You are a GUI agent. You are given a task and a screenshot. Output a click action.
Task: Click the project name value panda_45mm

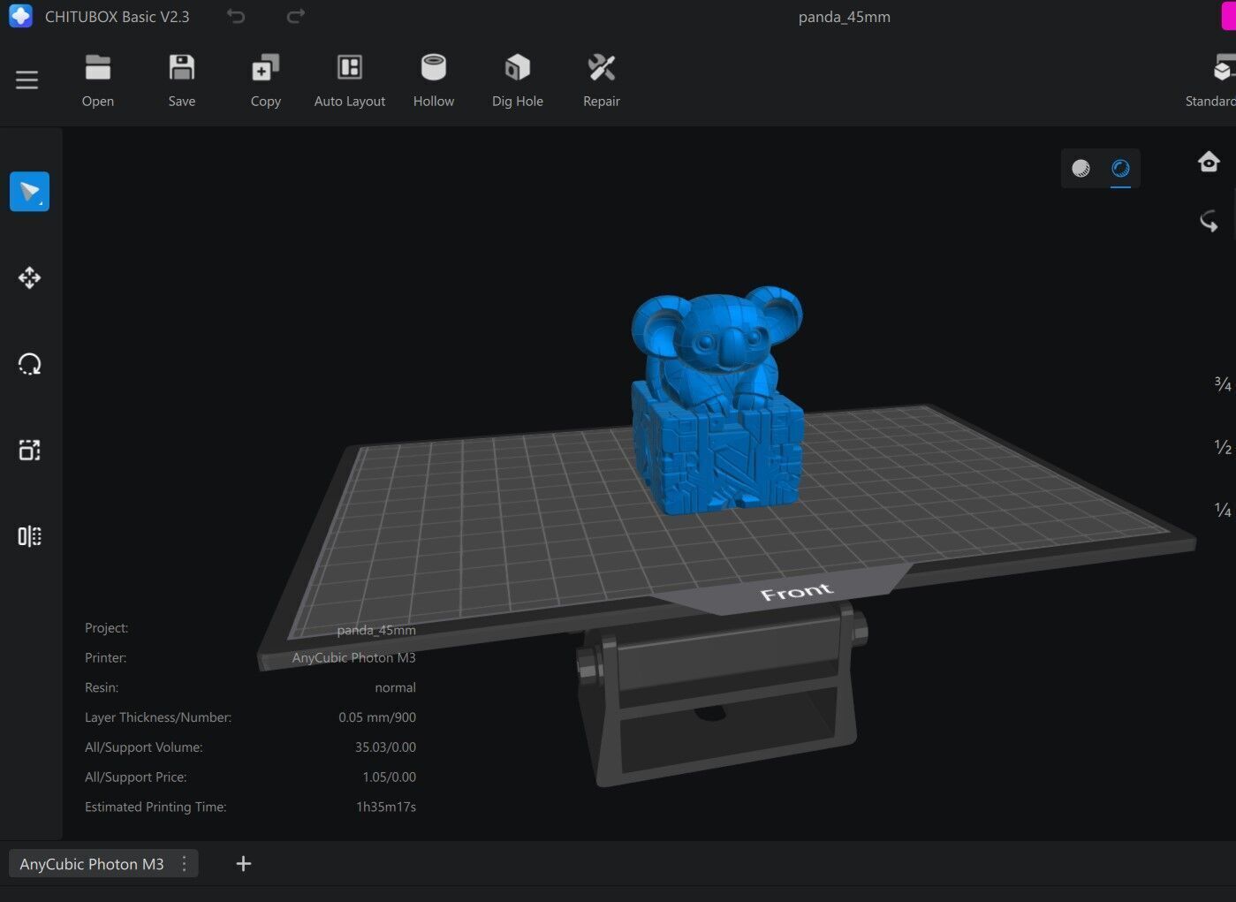coord(375,630)
